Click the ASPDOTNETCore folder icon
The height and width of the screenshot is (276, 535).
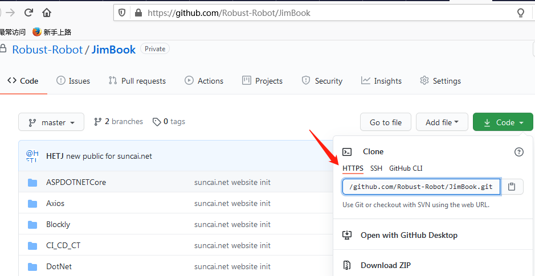[x=32, y=183]
